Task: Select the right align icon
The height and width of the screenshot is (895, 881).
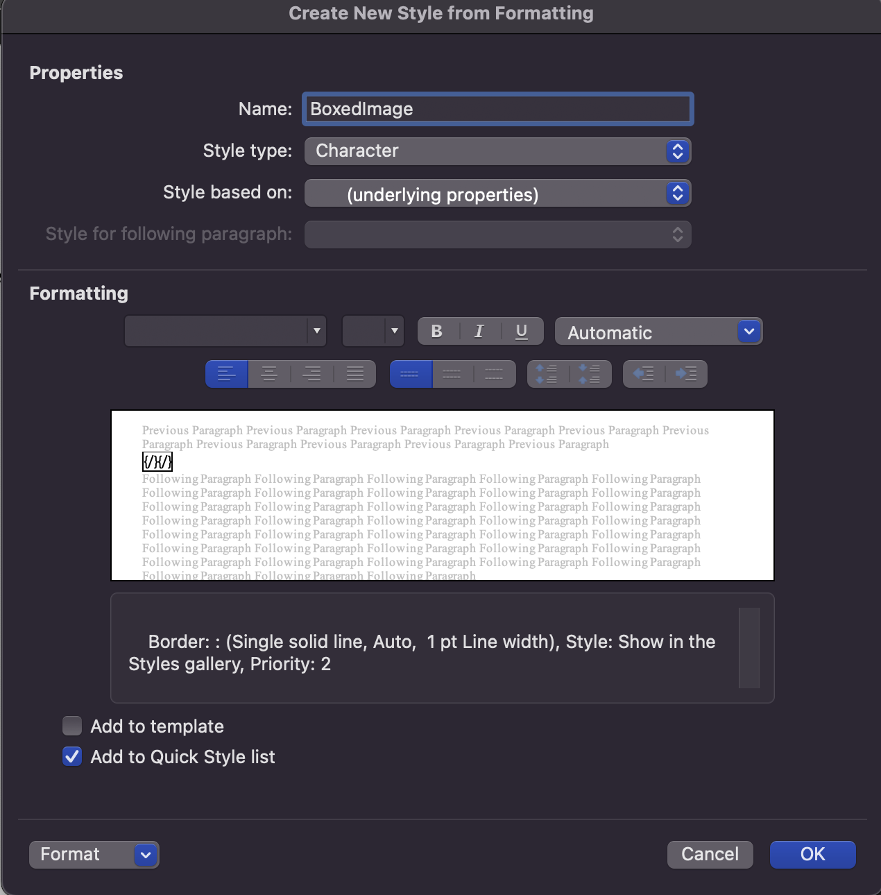Action: coord(311,374)
